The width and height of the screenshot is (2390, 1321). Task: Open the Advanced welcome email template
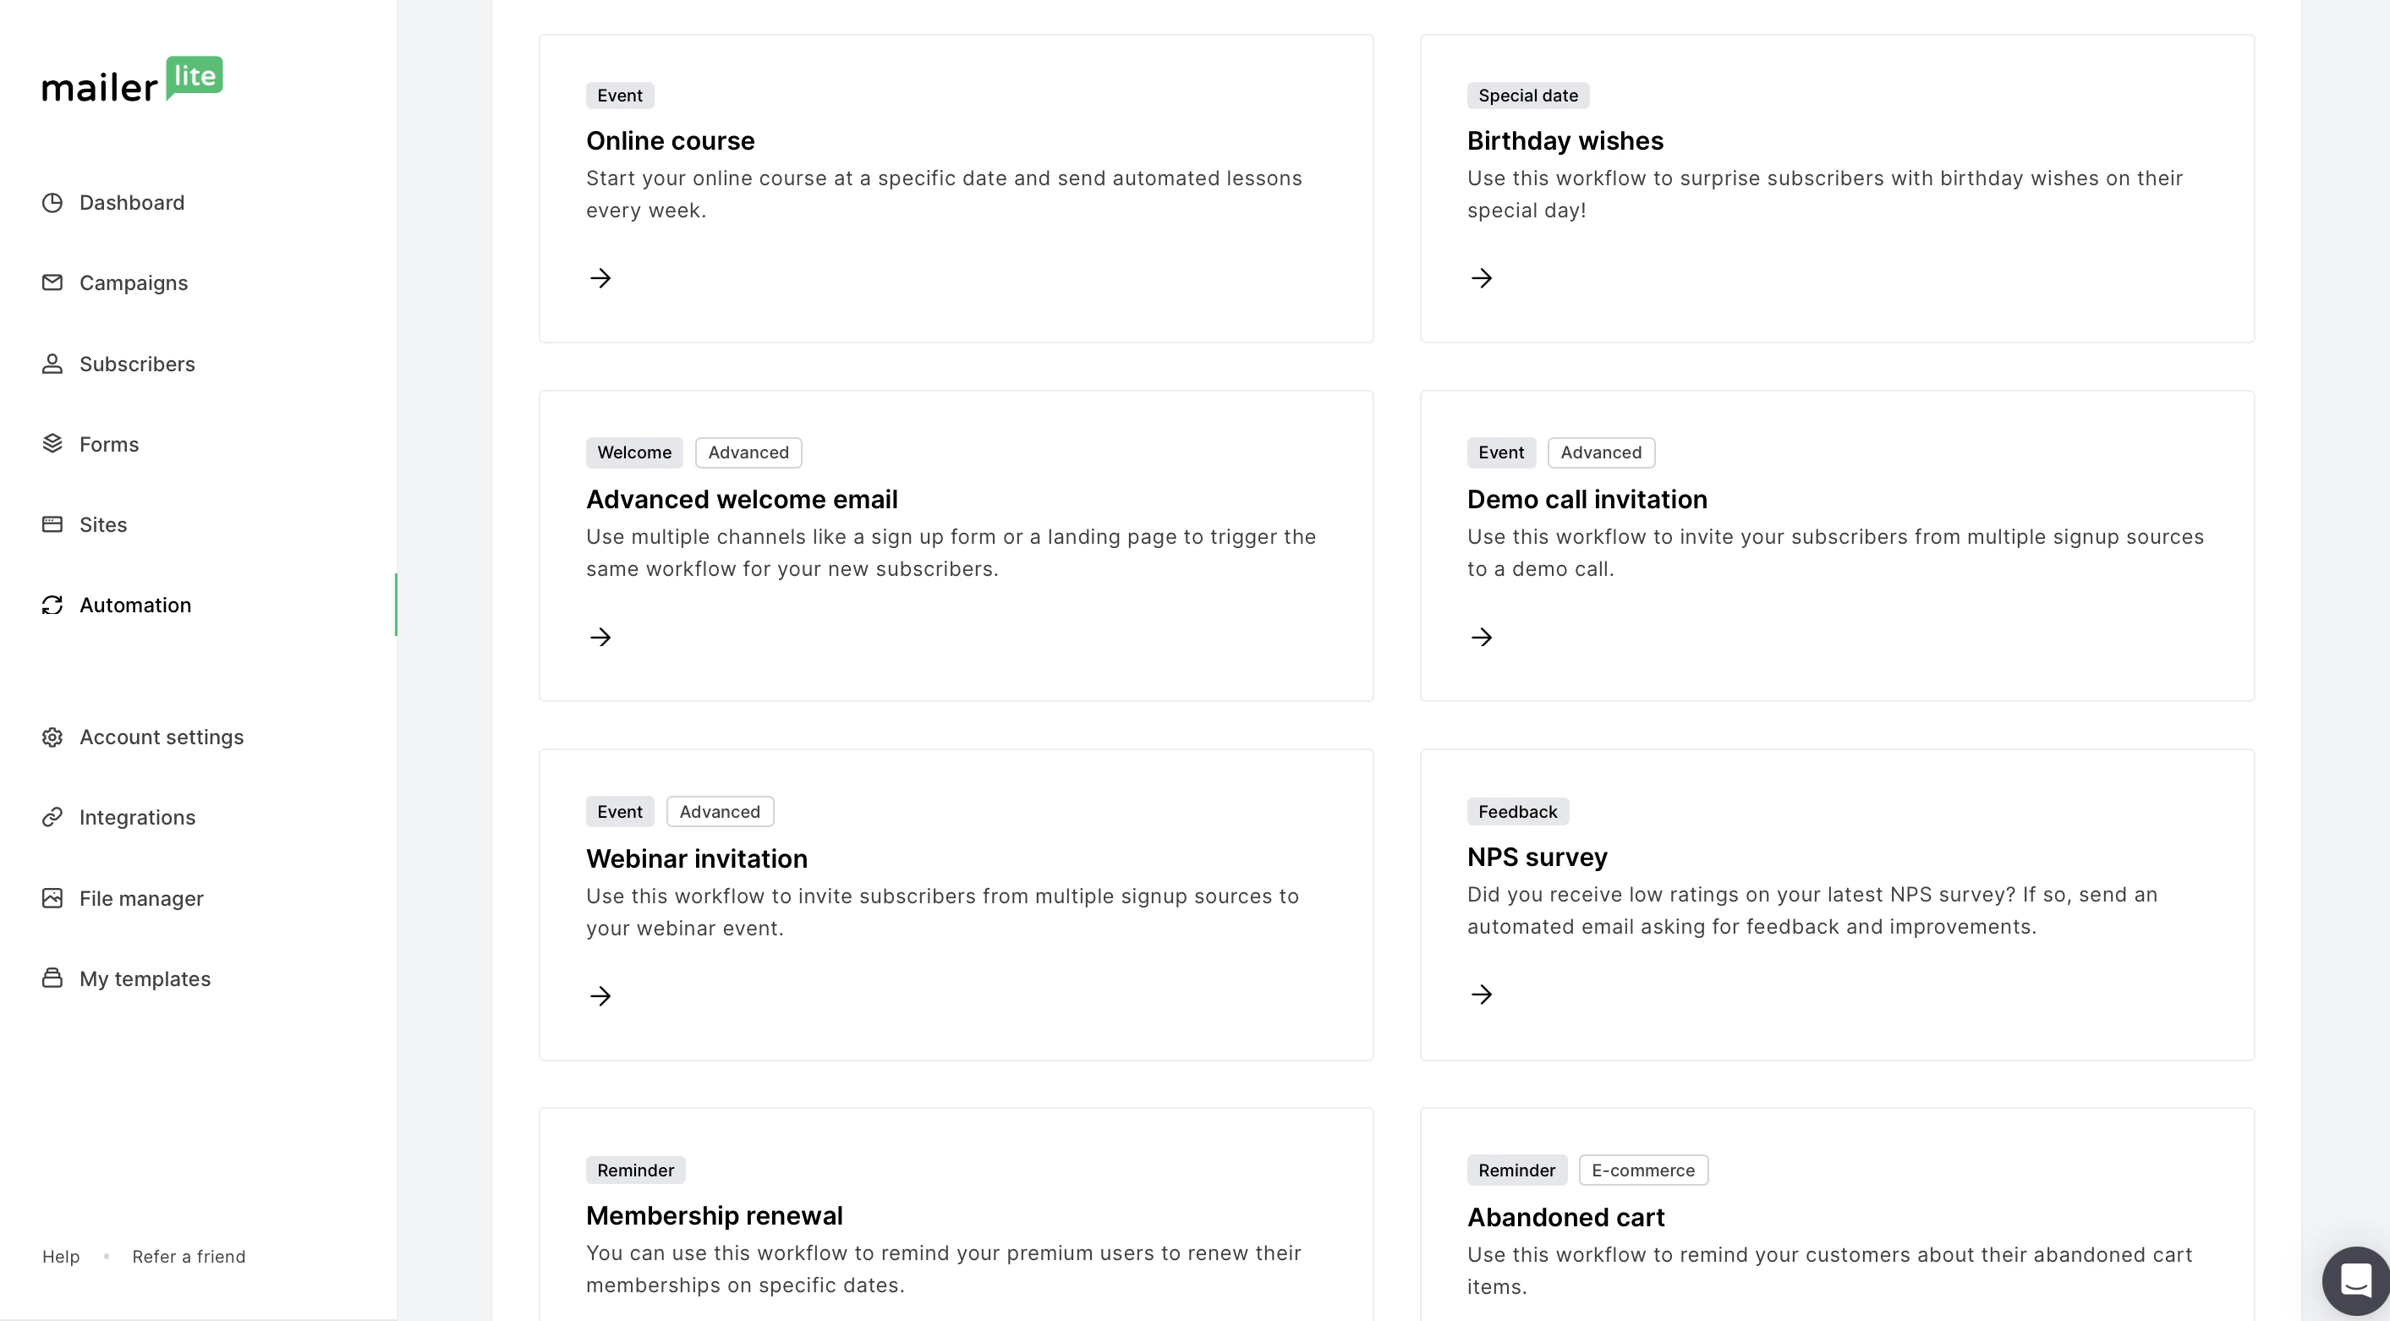742,499
